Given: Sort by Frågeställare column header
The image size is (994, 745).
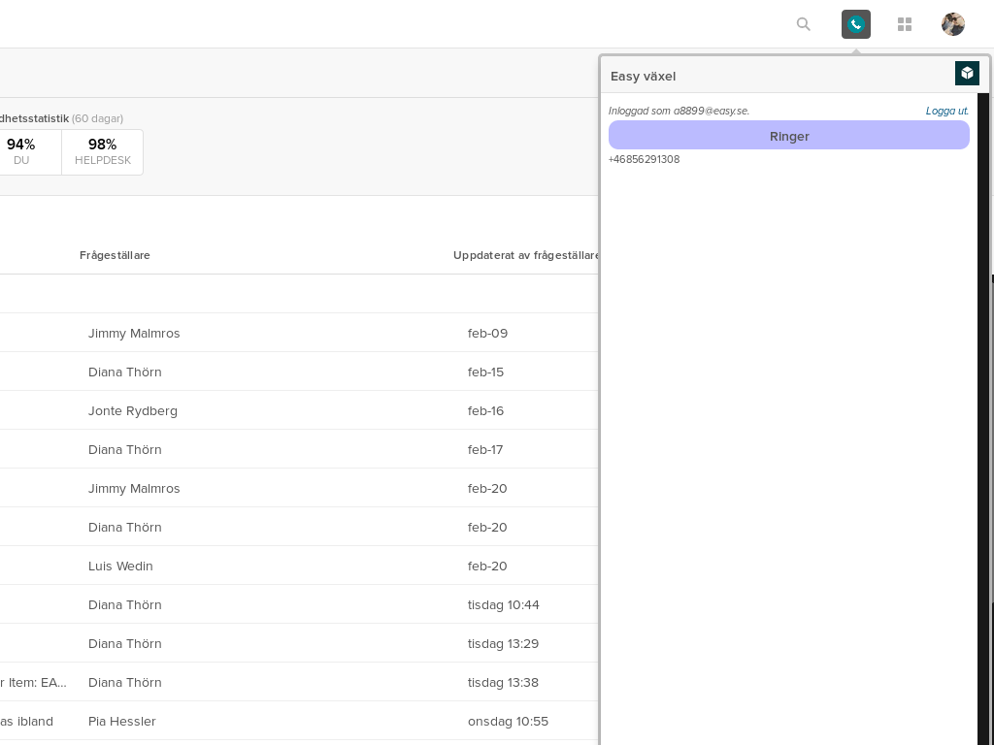Looking at the screenshot, I should point(115,255).
